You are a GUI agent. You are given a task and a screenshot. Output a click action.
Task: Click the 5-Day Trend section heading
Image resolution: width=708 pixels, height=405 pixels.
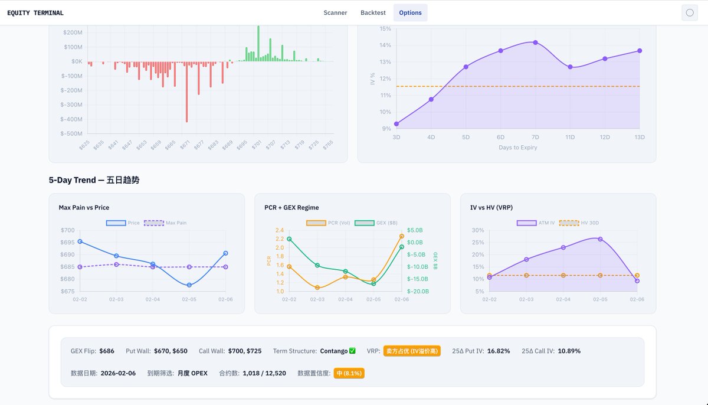94,180
